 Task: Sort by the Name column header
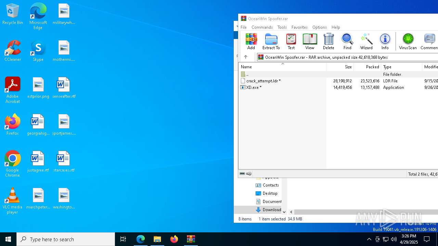282,67
